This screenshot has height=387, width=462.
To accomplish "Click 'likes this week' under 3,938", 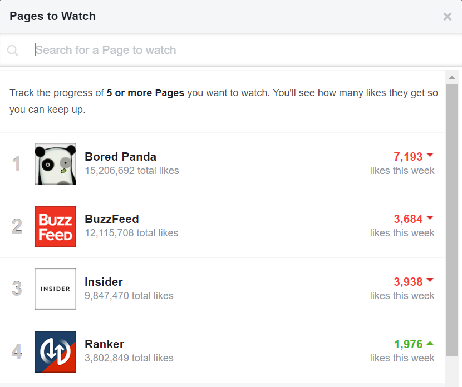I will [402, 296].
